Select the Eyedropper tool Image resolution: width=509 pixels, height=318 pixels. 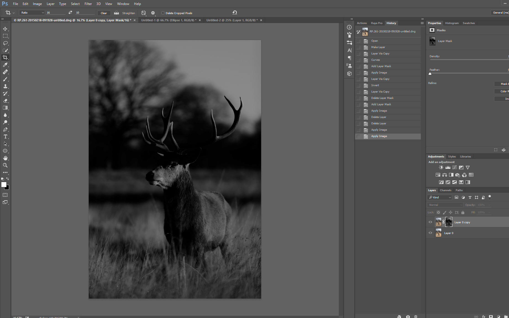pos(5,65)
